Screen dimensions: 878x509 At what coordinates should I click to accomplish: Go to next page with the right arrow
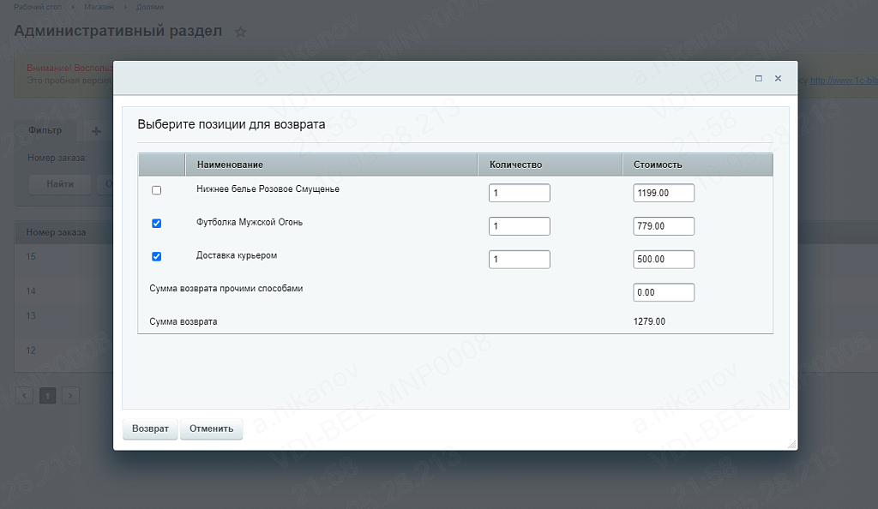pyautogui.click(x=71, y=395)
